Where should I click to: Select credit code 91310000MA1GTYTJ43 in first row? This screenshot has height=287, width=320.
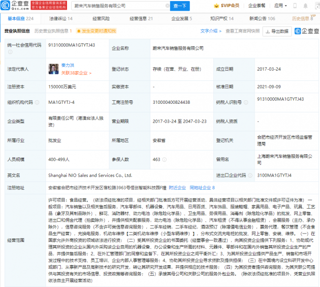tap(72, 45)
